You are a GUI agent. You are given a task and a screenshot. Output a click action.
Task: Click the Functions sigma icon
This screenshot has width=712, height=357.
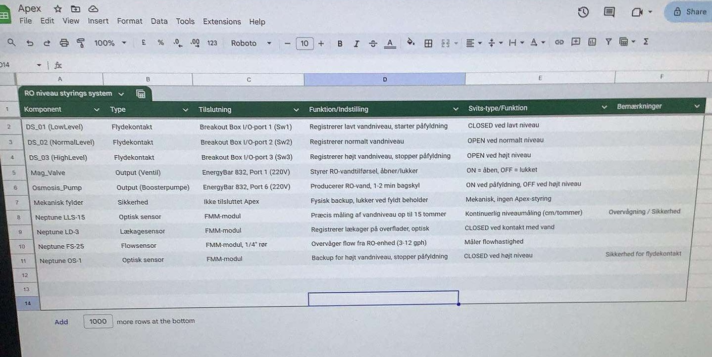[646, 42]
